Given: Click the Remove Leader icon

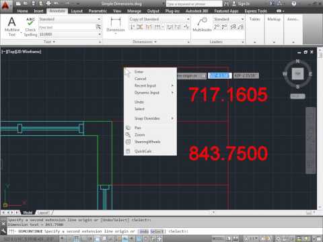Looking at the screenshot, I should coord(224,27).
